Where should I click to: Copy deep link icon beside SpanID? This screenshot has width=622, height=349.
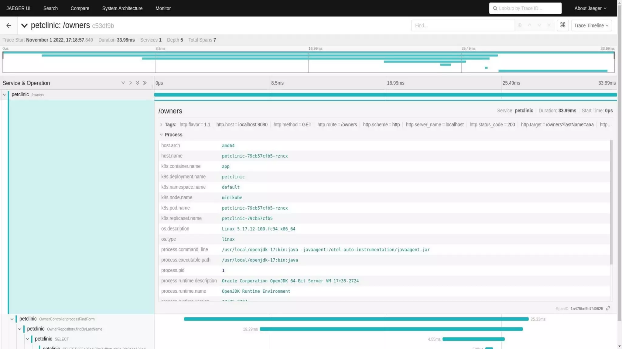click(608, 308)
